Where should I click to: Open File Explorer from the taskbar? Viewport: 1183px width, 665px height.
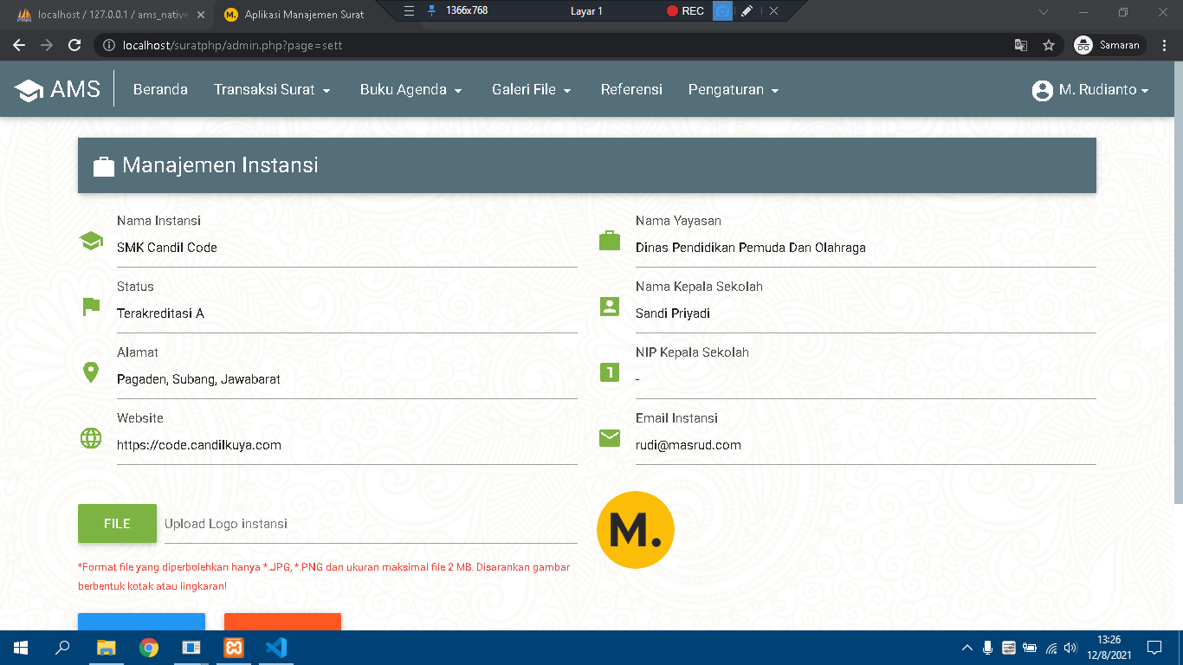click(x=106, y=648)
